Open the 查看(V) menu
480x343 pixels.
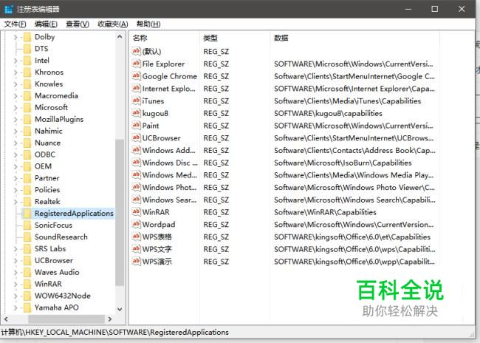(x=78, y=24)
